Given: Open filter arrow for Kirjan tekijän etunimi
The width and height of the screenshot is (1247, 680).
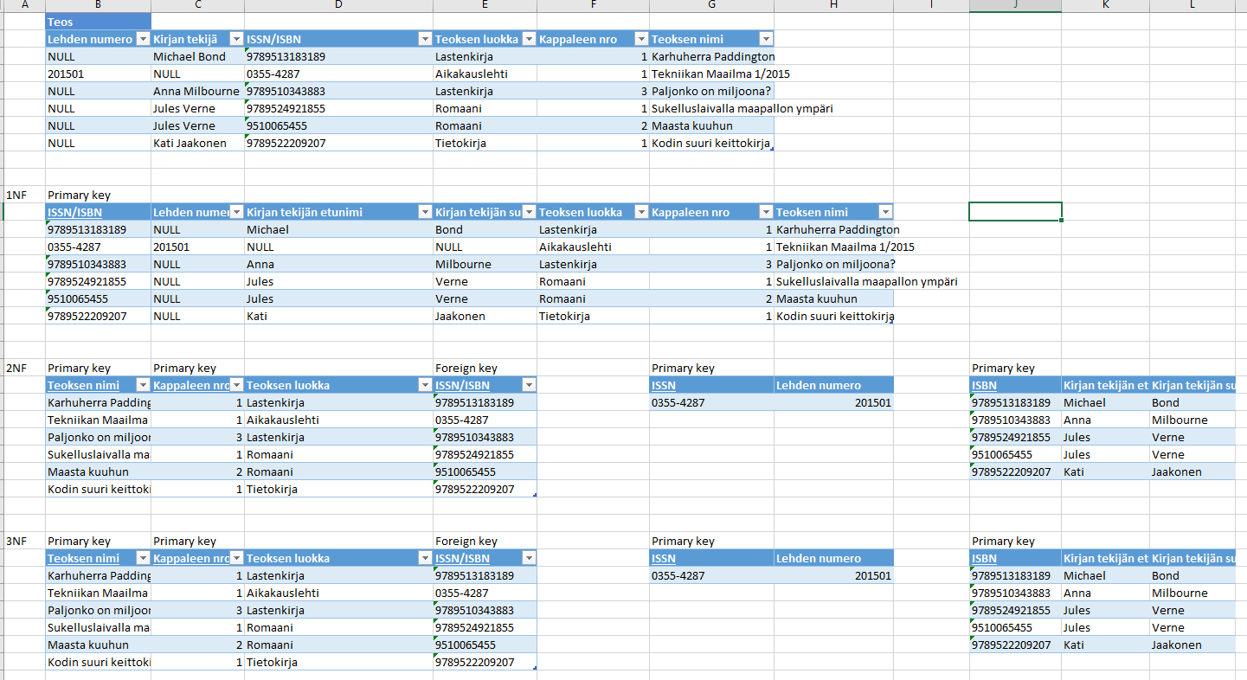Looking at the screenshot, I should tap(424, 212).
